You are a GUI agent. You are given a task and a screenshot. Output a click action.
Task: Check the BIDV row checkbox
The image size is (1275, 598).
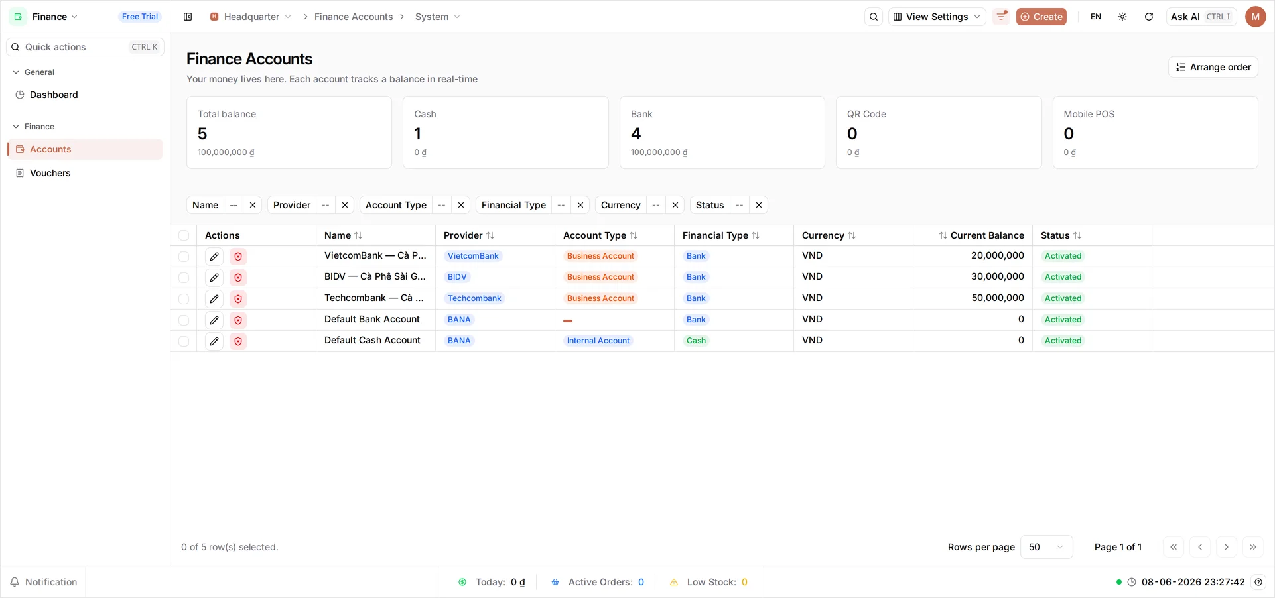[184, 278]
